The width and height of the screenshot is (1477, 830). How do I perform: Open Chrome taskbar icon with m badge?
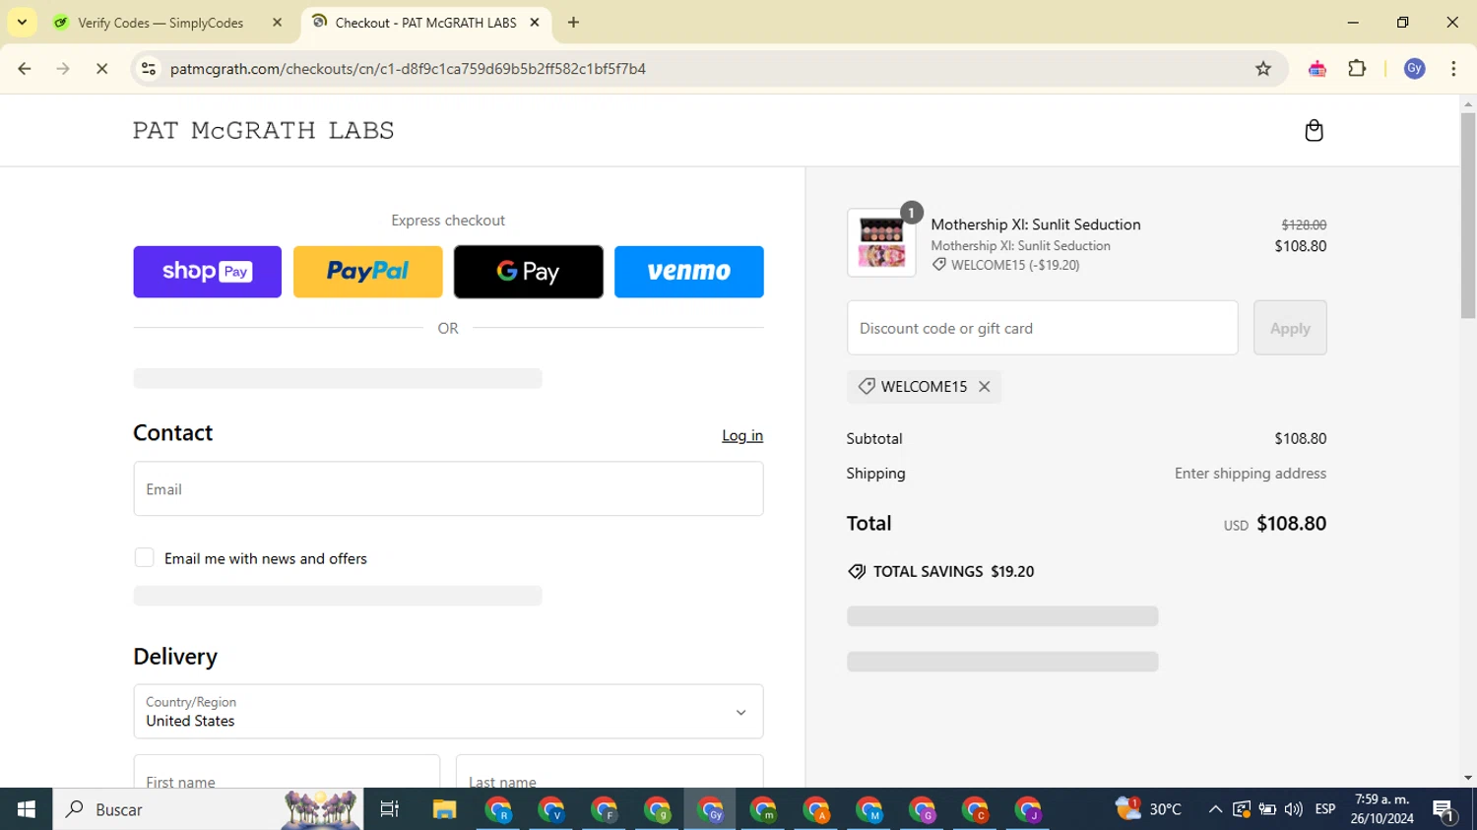(764, 809)
